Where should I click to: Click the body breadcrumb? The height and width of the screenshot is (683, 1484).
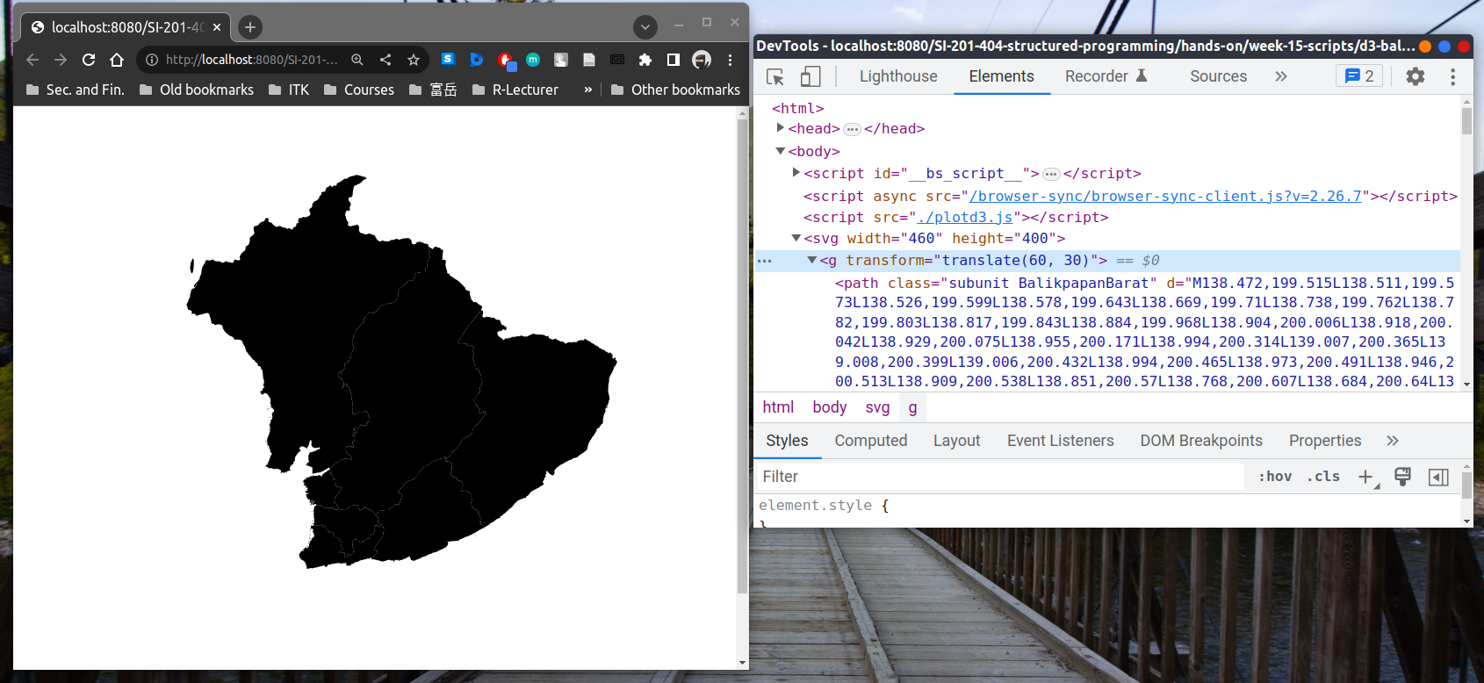pos(830,407)
